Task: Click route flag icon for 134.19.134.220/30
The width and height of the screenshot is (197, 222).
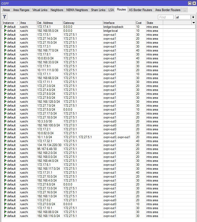Action: [x=6, y=145]
